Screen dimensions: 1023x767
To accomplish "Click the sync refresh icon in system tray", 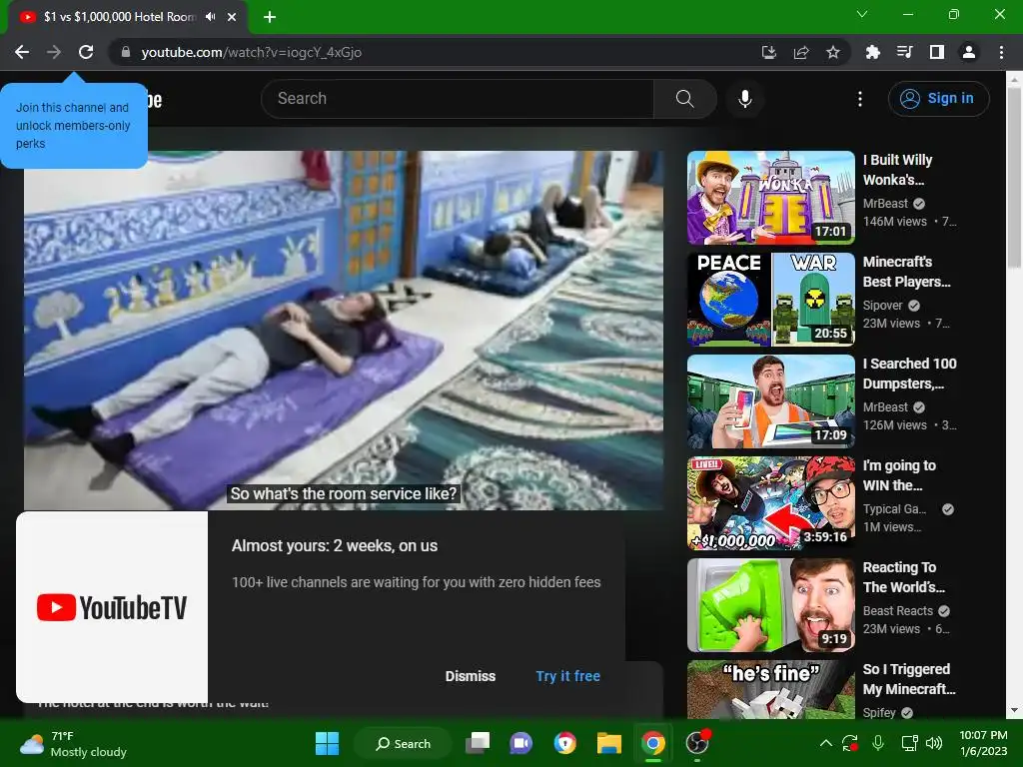I will (850, 743).
